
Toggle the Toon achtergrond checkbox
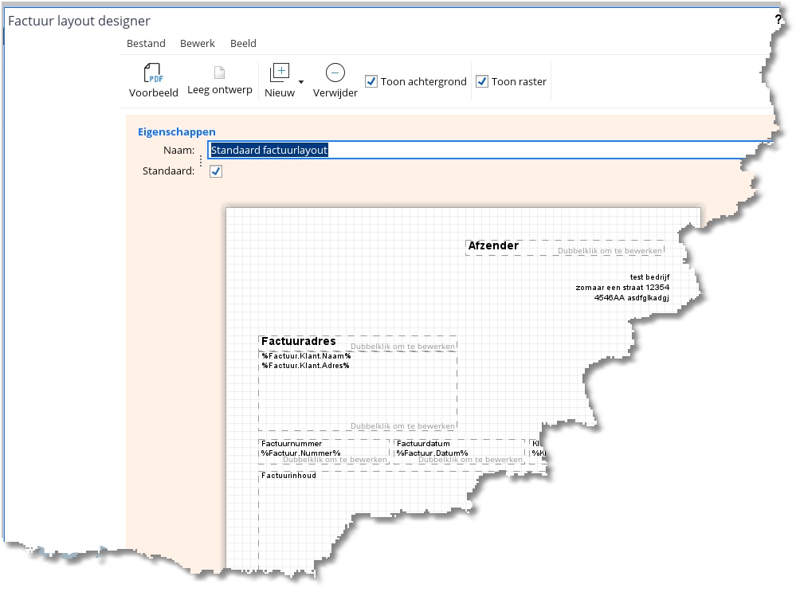(x=371, y=81)
